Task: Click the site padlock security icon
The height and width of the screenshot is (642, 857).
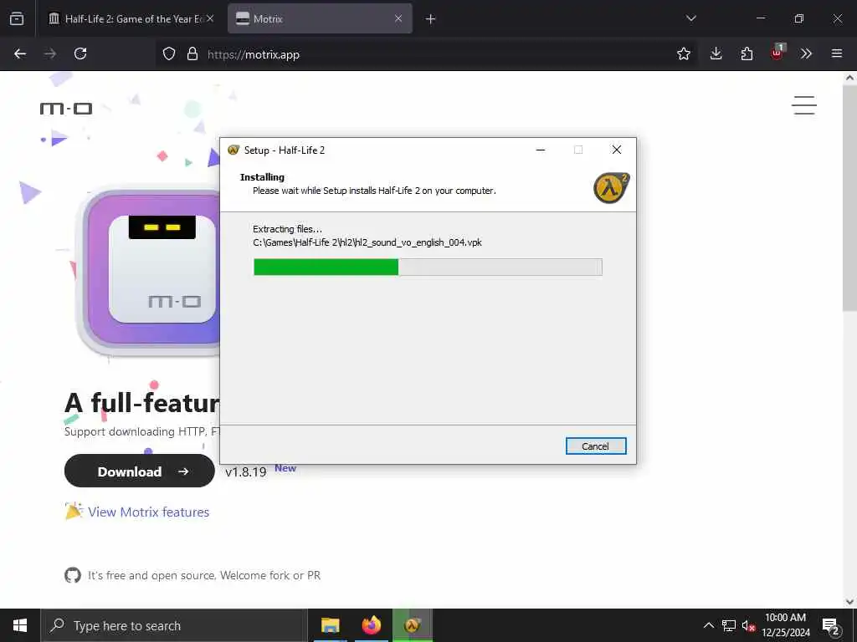Action: (192, 53)
